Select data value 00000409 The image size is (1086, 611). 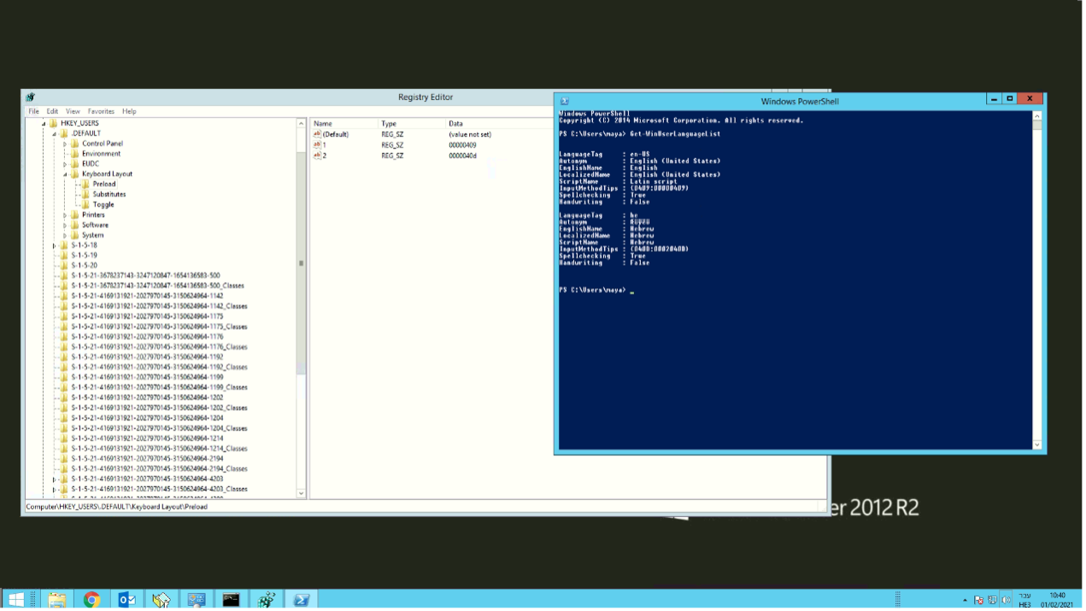pyautogui.click(x=462, y=145)
